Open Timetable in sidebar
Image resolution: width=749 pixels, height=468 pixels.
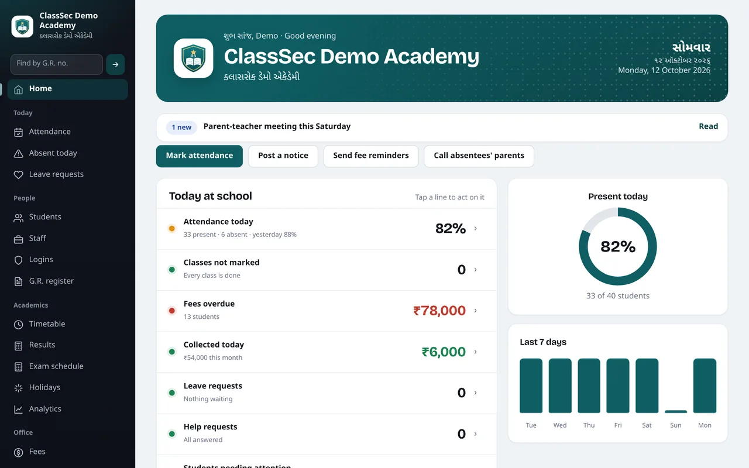(x=68, y=324)
